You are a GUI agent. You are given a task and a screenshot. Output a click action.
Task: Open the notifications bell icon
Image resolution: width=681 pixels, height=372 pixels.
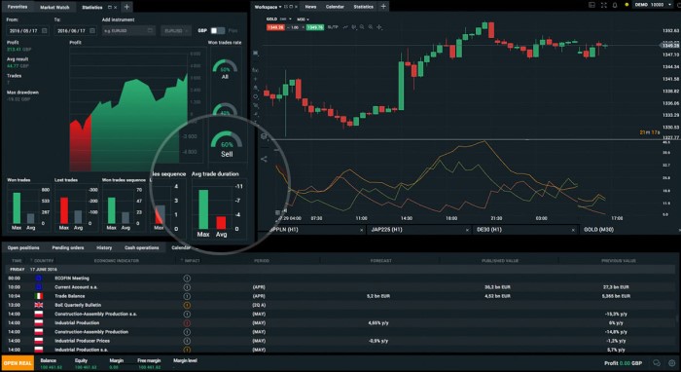(615, 5)
